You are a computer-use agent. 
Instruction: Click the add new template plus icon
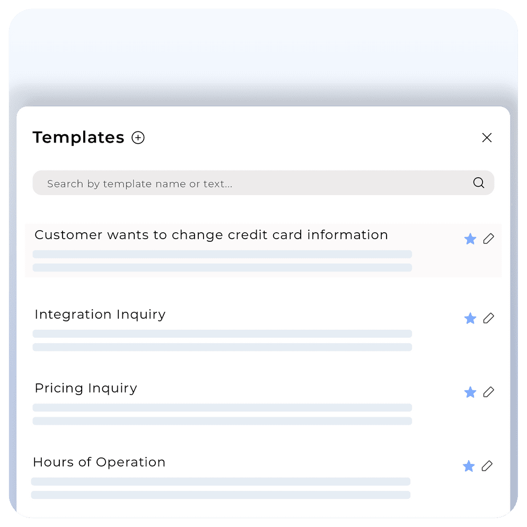[138, 138]
